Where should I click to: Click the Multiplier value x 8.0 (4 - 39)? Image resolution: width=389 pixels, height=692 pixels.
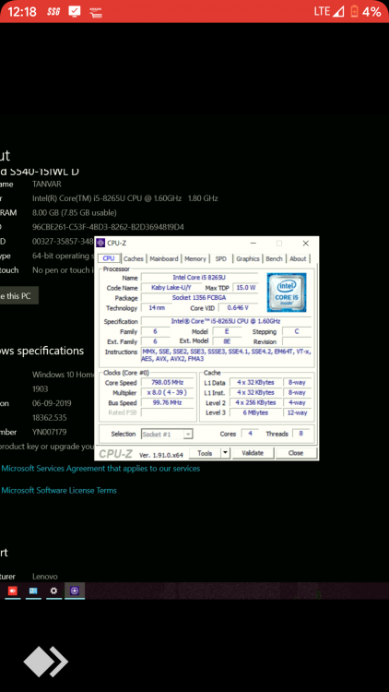[x=167, y=393]
